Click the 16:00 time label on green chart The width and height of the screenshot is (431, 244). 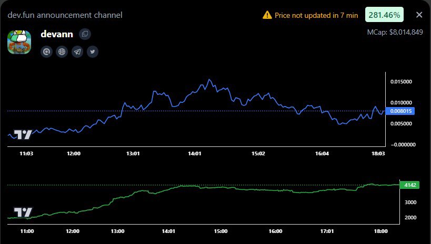[x=275, y=231]
